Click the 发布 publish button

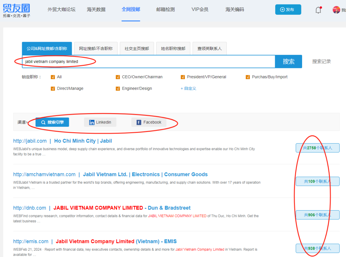coord(288,10)
